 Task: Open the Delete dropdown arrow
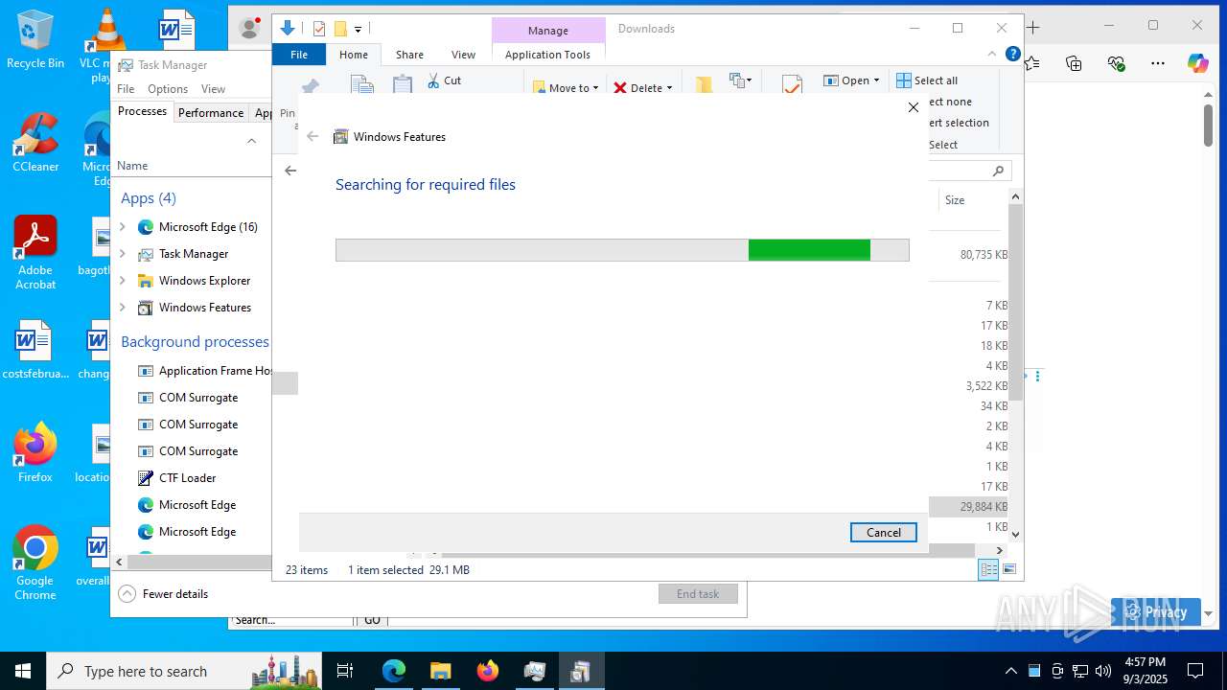click(x=669, y=88)
